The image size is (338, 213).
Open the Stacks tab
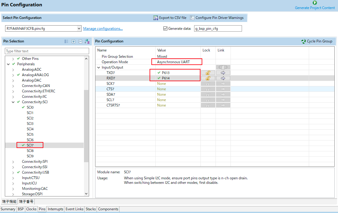(x=91, y=209)
